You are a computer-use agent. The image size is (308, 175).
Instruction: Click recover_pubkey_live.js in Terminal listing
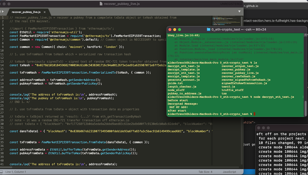[240, 73]
